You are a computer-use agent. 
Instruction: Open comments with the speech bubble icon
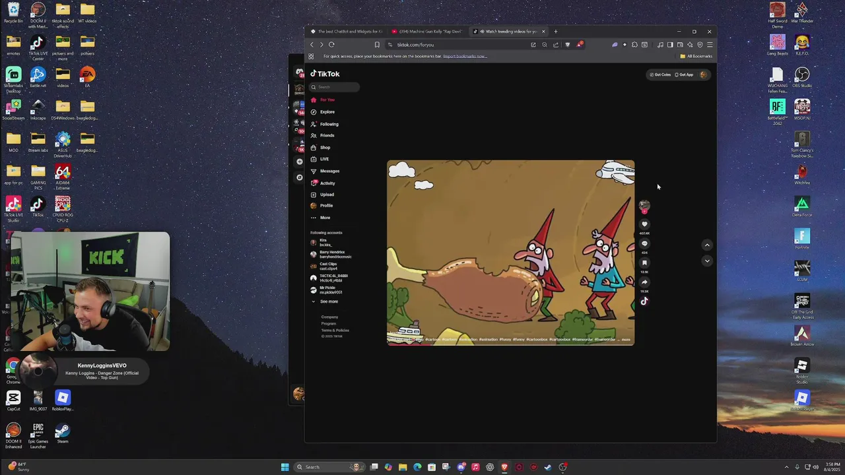644,243
